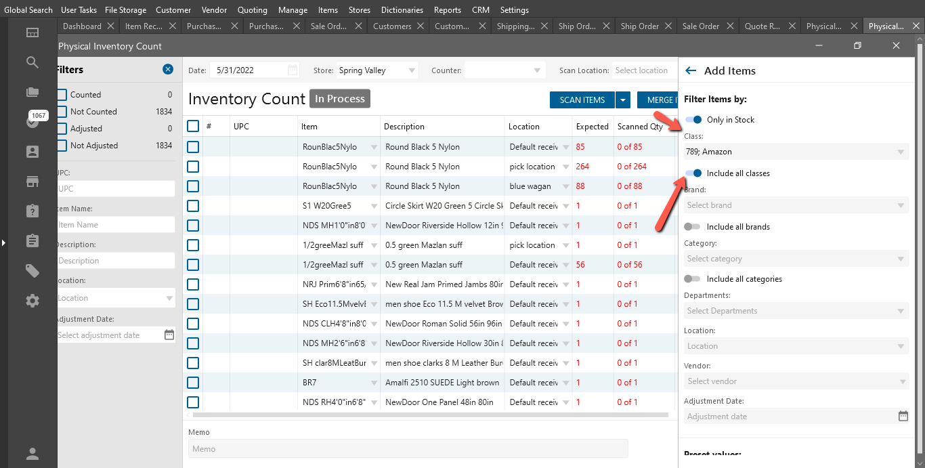The image size is (925, 468).
Task: Open the folder icon in left sidebar
Action: pos(32,92)
